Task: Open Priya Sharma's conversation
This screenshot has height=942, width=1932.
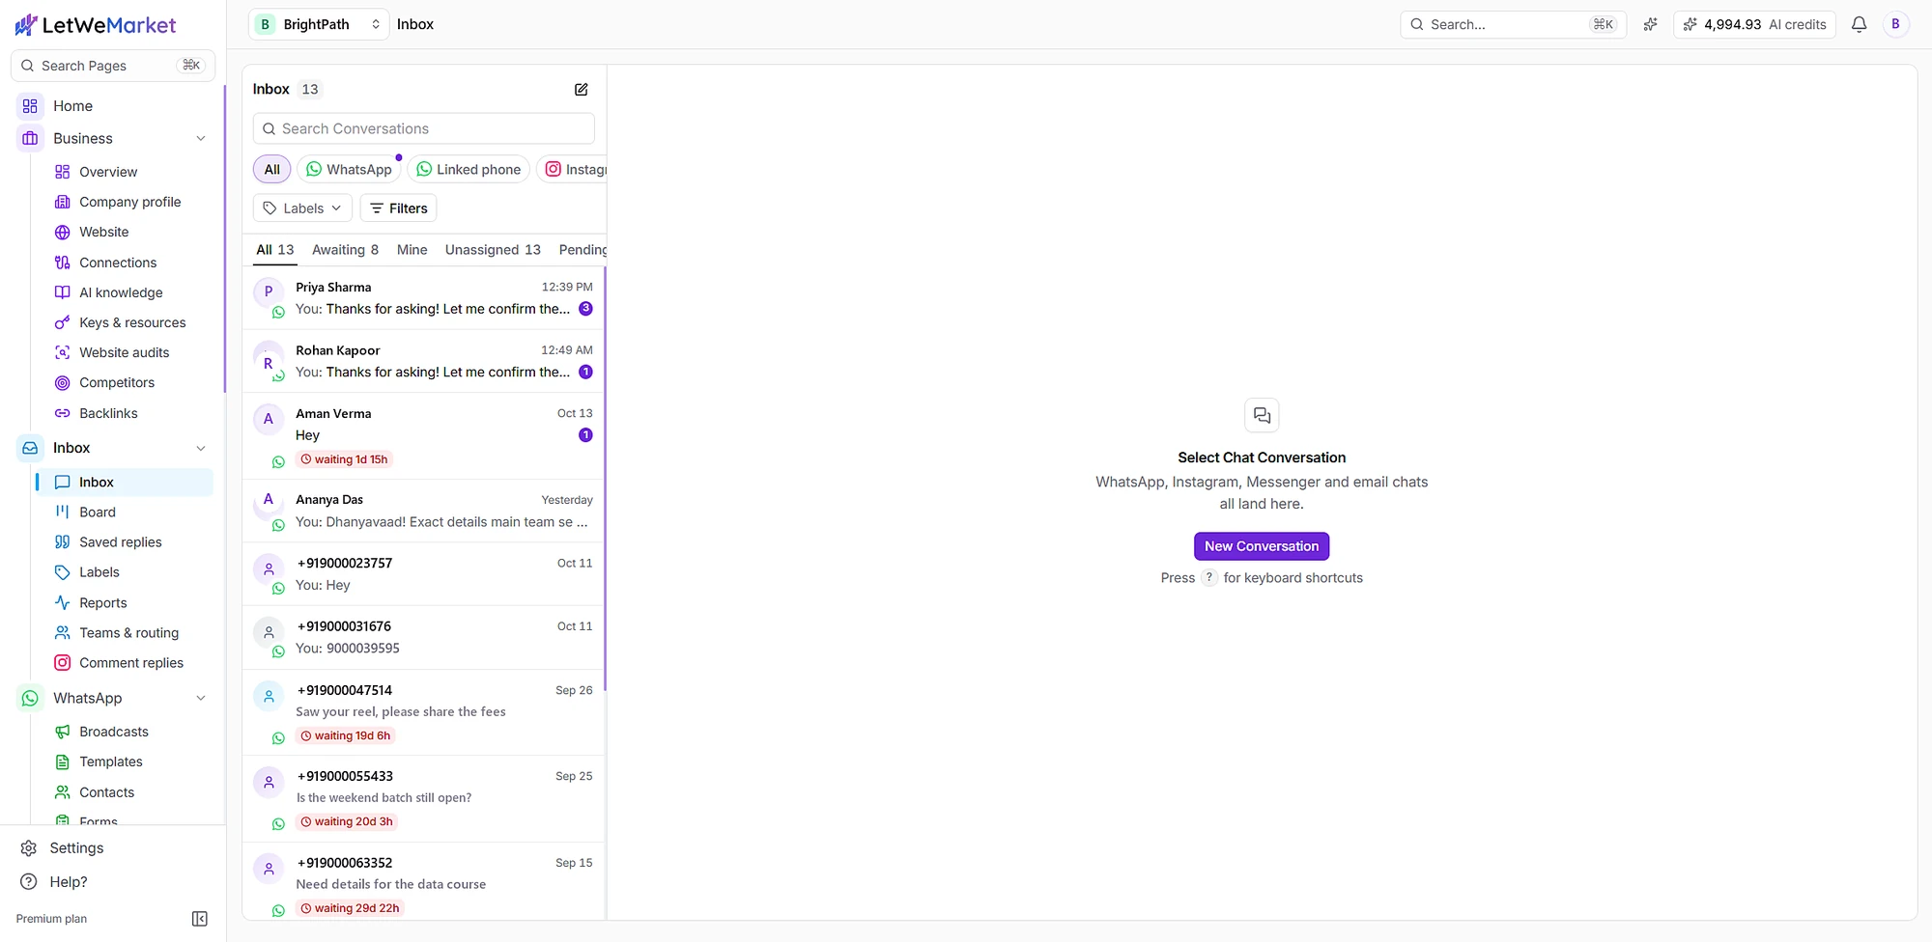Action: (424, 298)
